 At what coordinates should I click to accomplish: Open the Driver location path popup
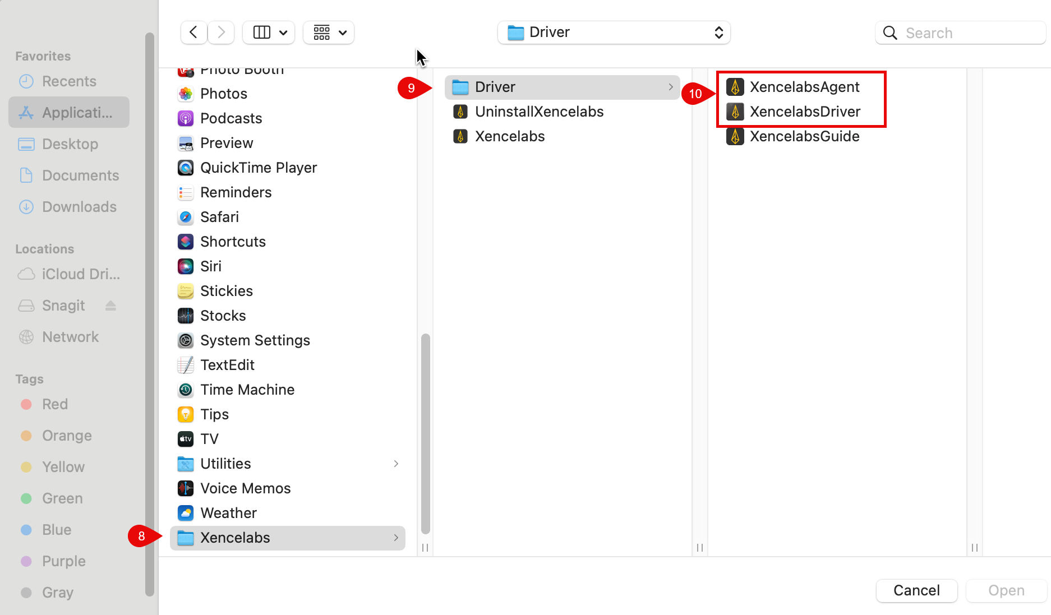coord(614,33)
